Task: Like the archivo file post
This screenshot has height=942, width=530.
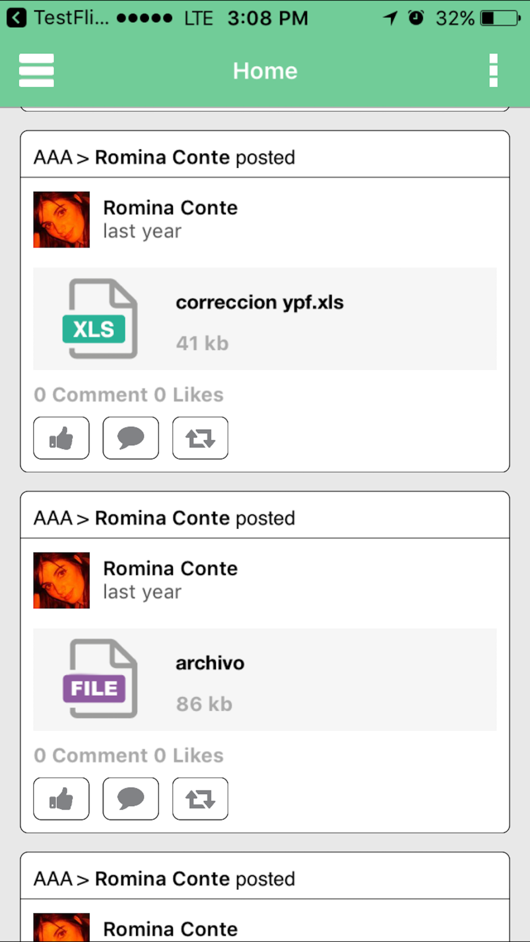Action: tap(61, 799)
